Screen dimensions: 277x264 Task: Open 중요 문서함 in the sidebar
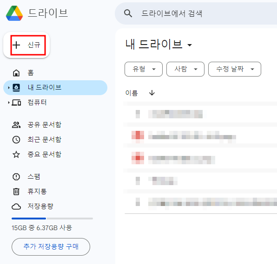click(55, 155)
